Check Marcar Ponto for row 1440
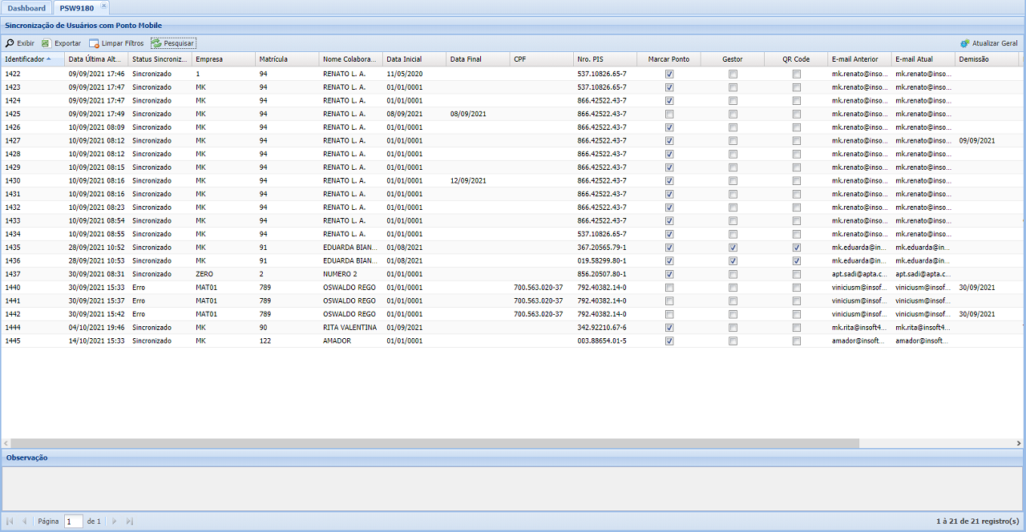 [669, 288]
